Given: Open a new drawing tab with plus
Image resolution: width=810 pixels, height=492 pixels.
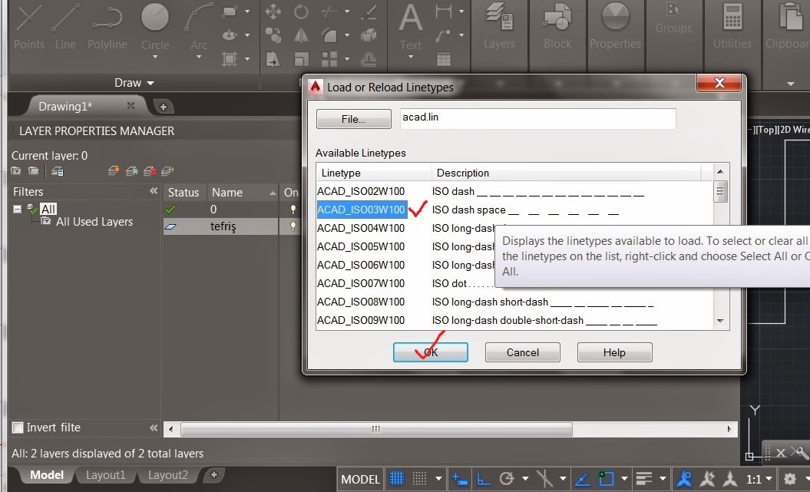Looking at the screenshot, I should tap(164, 107).
